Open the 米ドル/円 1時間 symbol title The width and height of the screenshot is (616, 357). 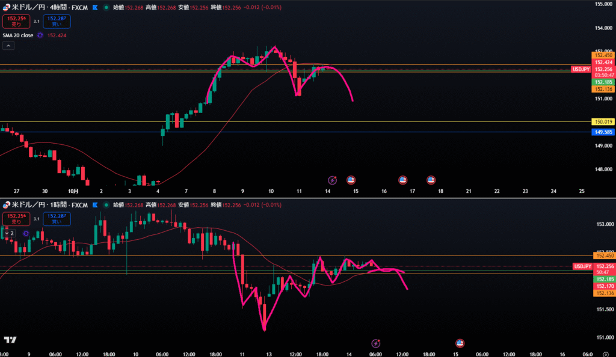pyautogui.click(x=41, y=206)
